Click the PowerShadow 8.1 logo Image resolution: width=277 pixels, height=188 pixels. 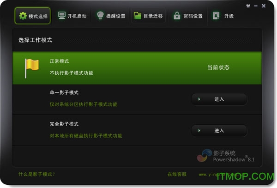pos(226,156)
